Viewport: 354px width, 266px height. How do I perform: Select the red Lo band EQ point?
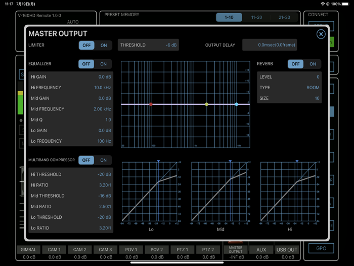point(151,104)
